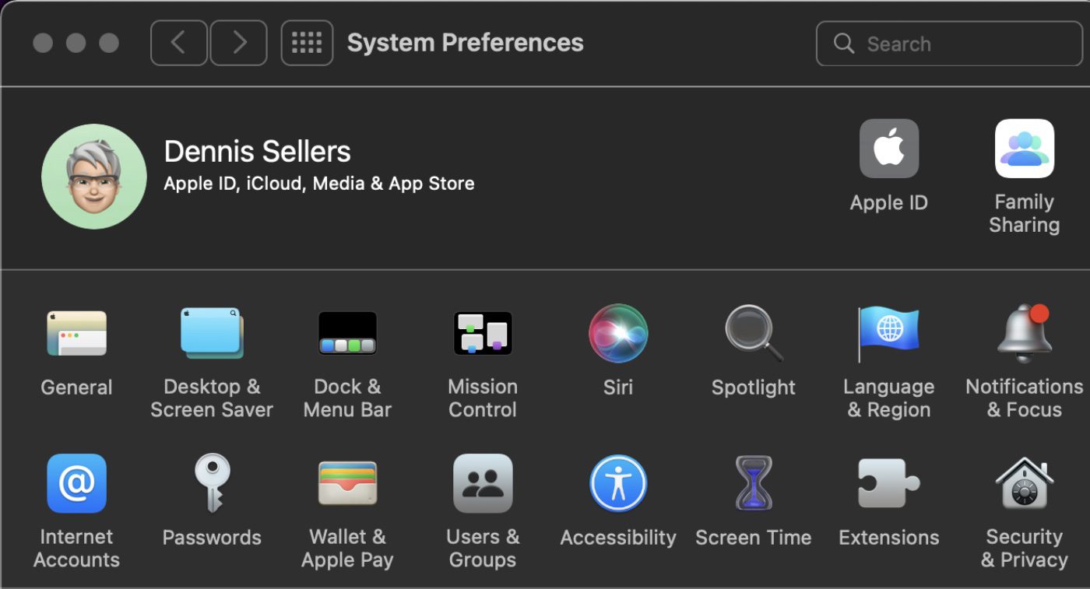Open Wallet & Apple Pay settings
The image size is (1090, 589).
click(347, 483)
